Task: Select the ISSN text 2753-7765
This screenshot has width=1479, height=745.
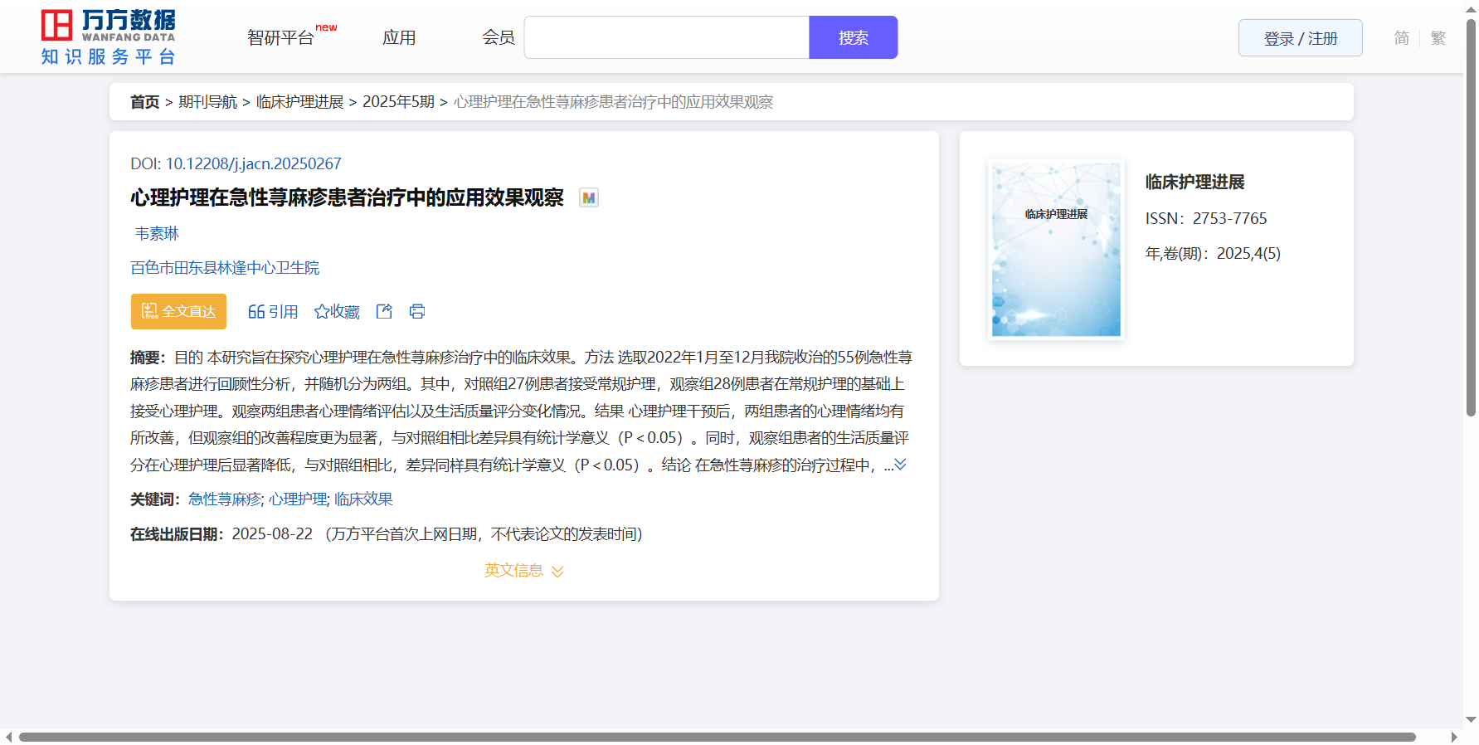Action: pos(1229,219)
